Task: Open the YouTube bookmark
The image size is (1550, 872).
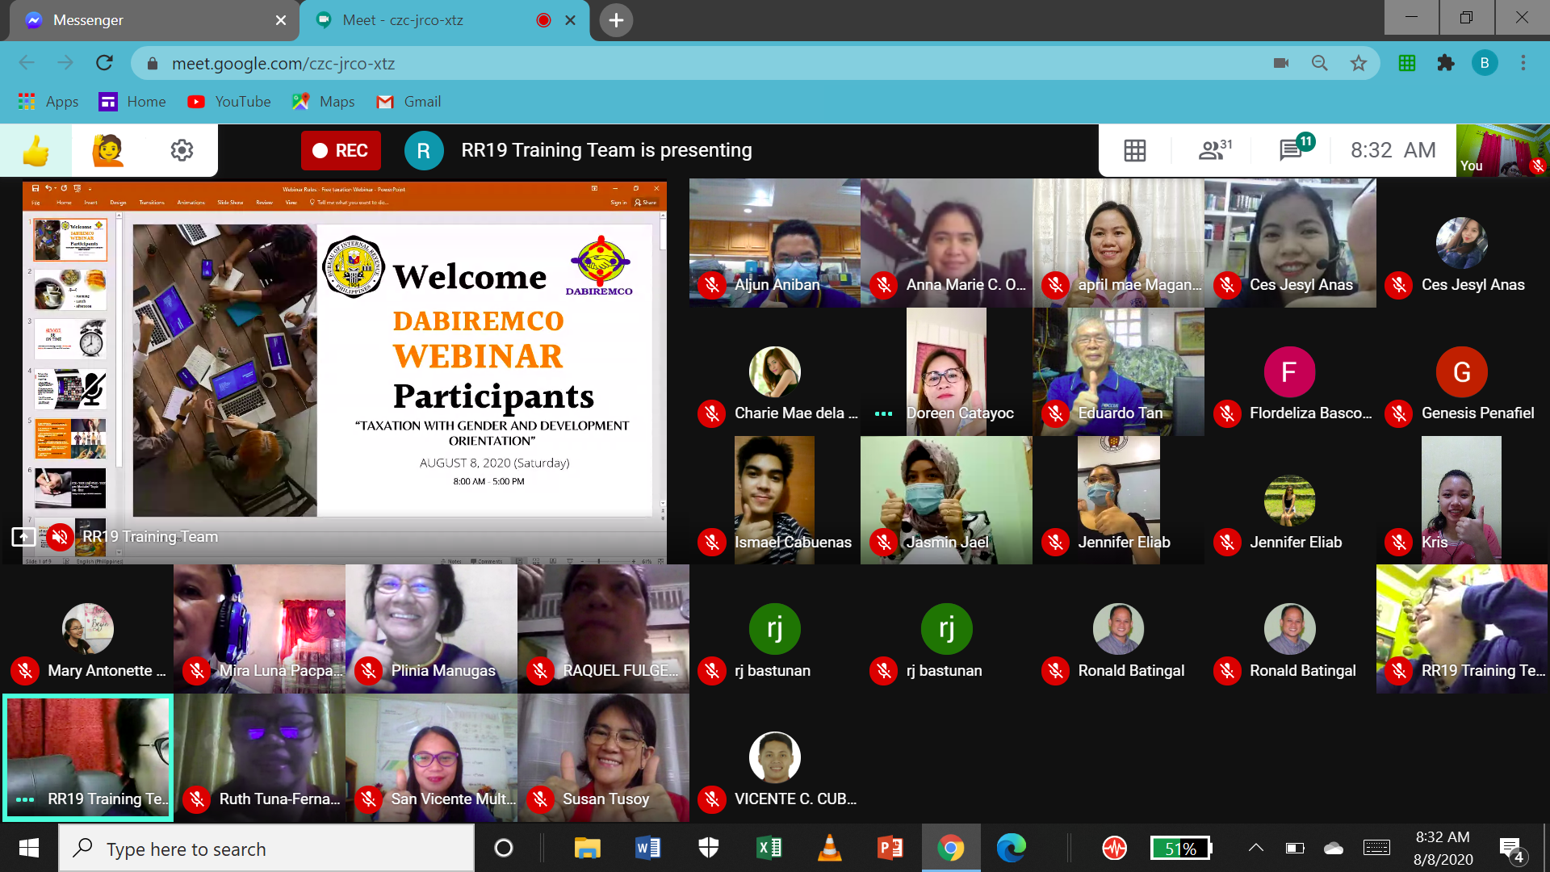Action: click(x=229, y=102)
